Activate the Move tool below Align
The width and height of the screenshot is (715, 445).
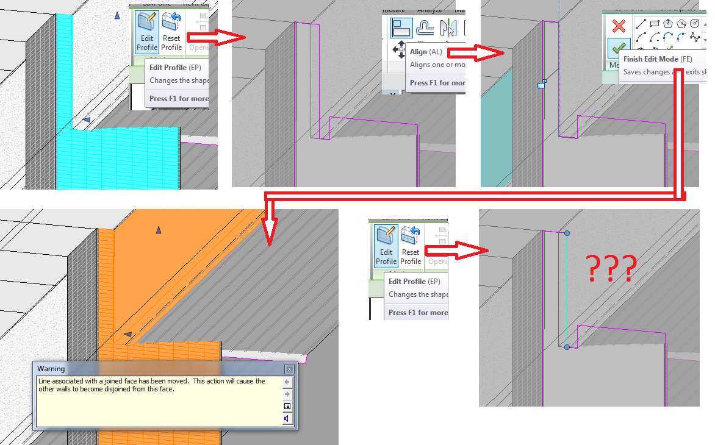pos(401,50)
